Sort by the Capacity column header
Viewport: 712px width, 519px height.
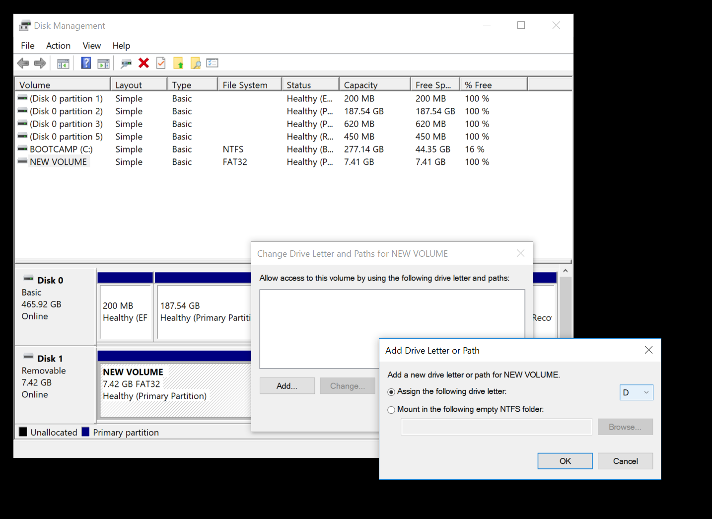(x=375, y=85)
